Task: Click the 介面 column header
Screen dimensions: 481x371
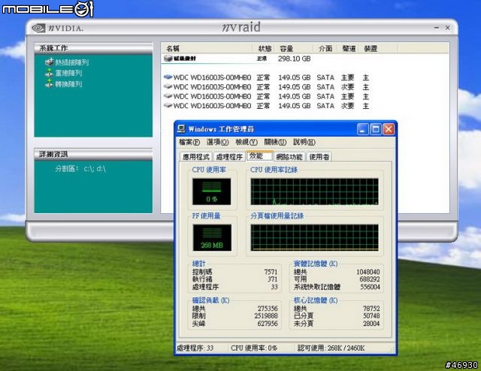Action: tap(325, 48)
